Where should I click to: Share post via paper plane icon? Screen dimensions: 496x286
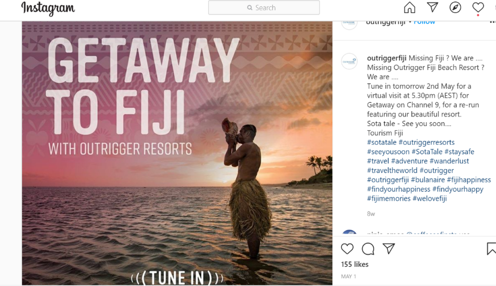[389, 249]
